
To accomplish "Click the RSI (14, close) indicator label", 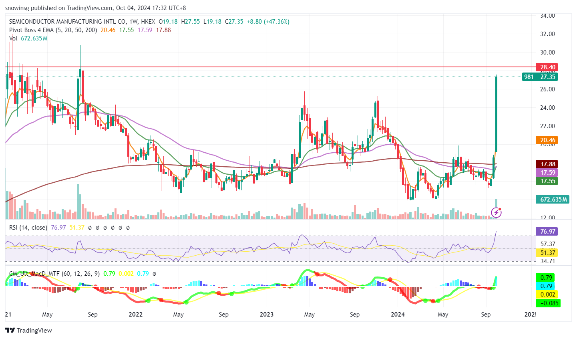I will pos(28,228).
